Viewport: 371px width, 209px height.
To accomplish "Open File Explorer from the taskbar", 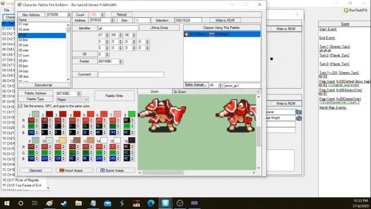I will (79, 203).
